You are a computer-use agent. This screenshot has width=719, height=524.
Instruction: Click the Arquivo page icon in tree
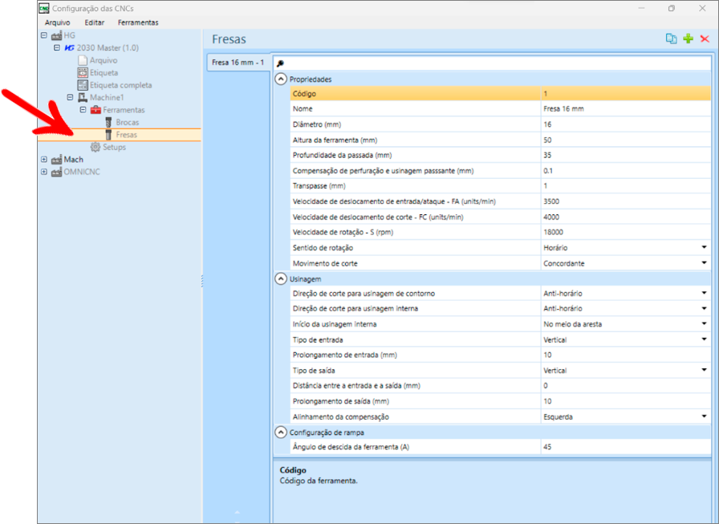coord(83,60)
